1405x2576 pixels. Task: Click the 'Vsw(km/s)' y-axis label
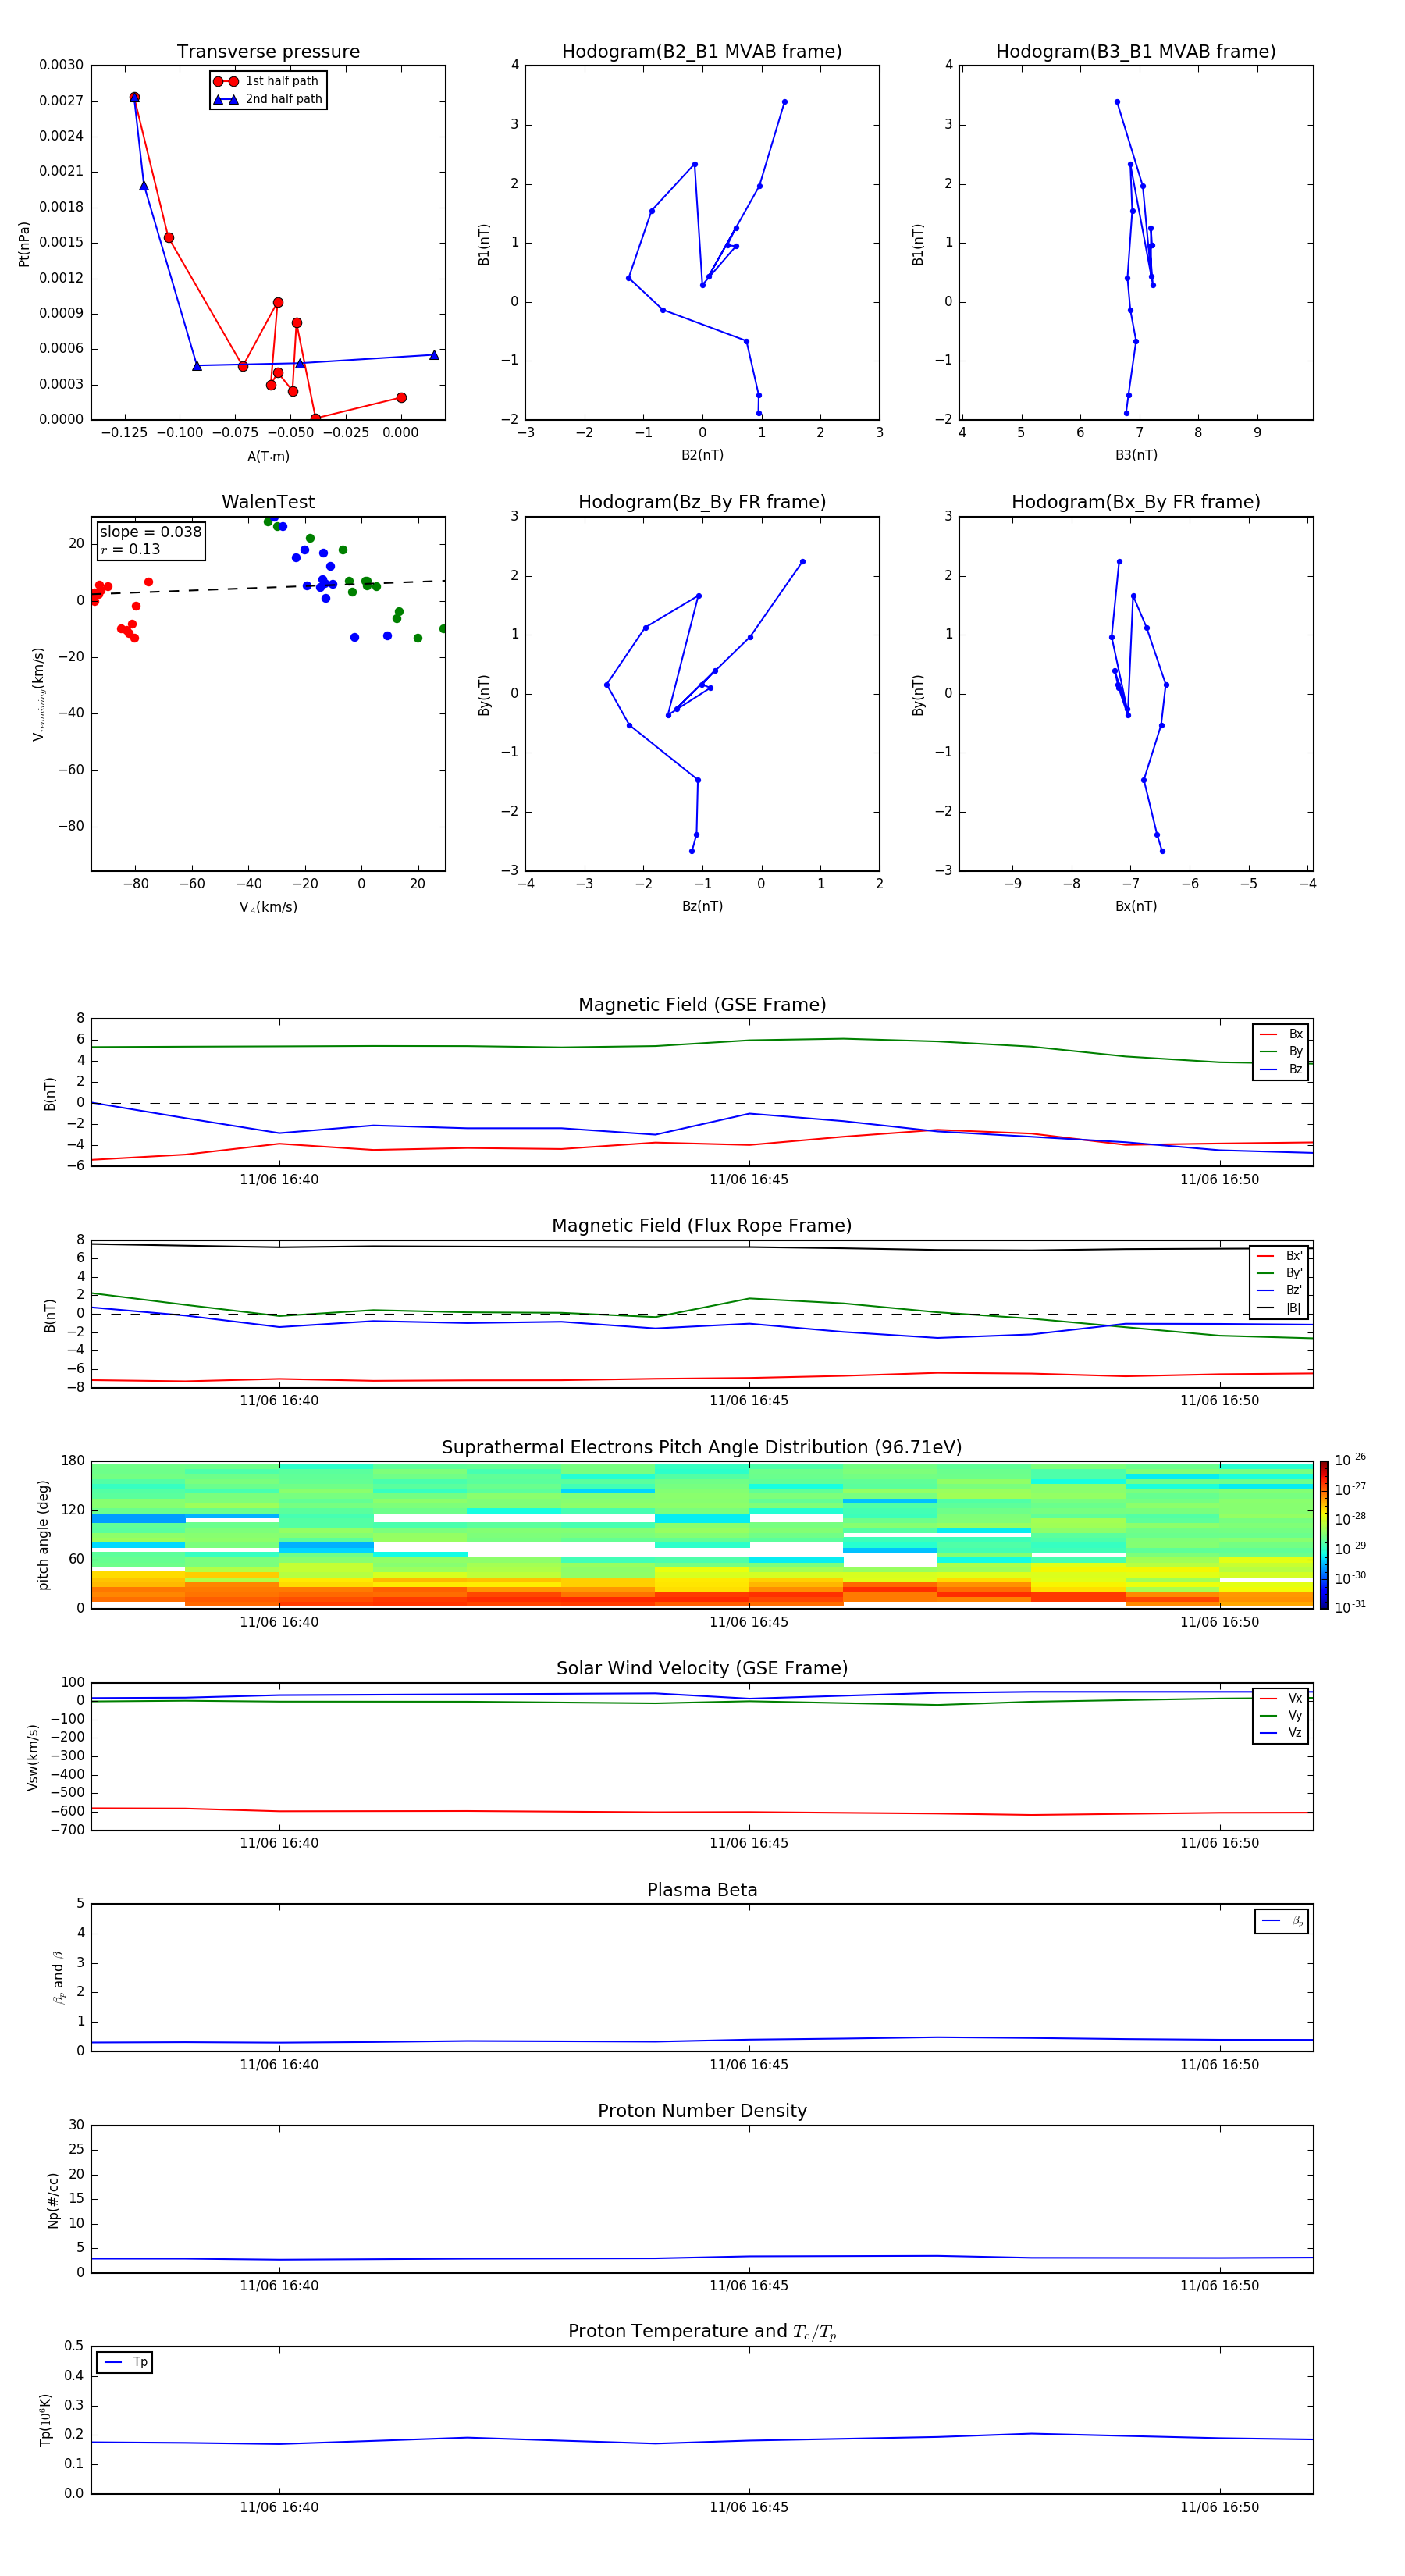pos(33,1757)
